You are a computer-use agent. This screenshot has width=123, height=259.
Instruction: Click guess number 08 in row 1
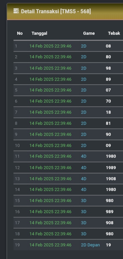pos(108,46)
